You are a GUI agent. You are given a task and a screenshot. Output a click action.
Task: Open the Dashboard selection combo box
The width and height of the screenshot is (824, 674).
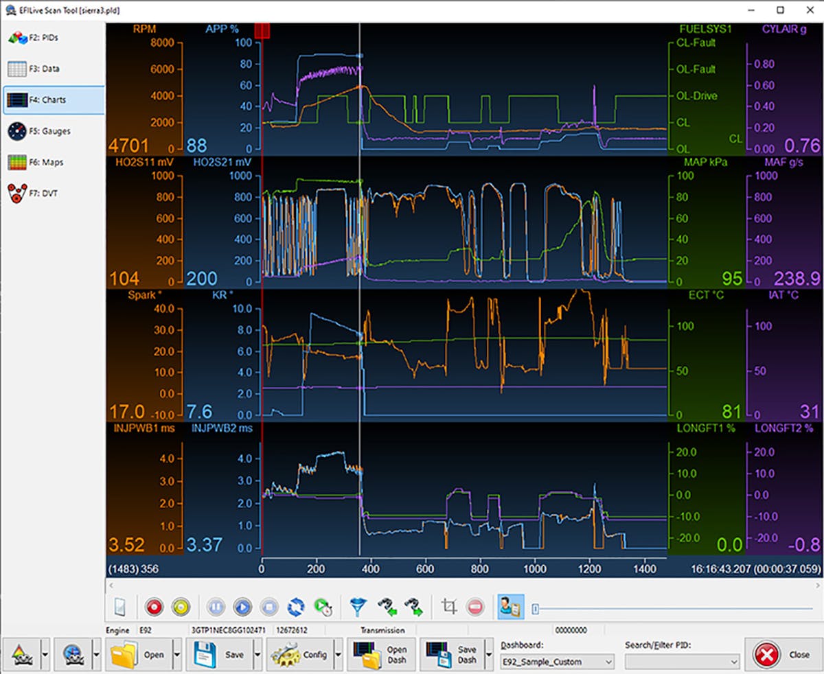click(557, 662)
